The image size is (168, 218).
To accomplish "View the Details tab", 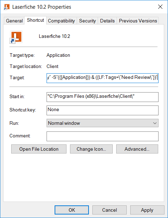I will coord(107,21).
